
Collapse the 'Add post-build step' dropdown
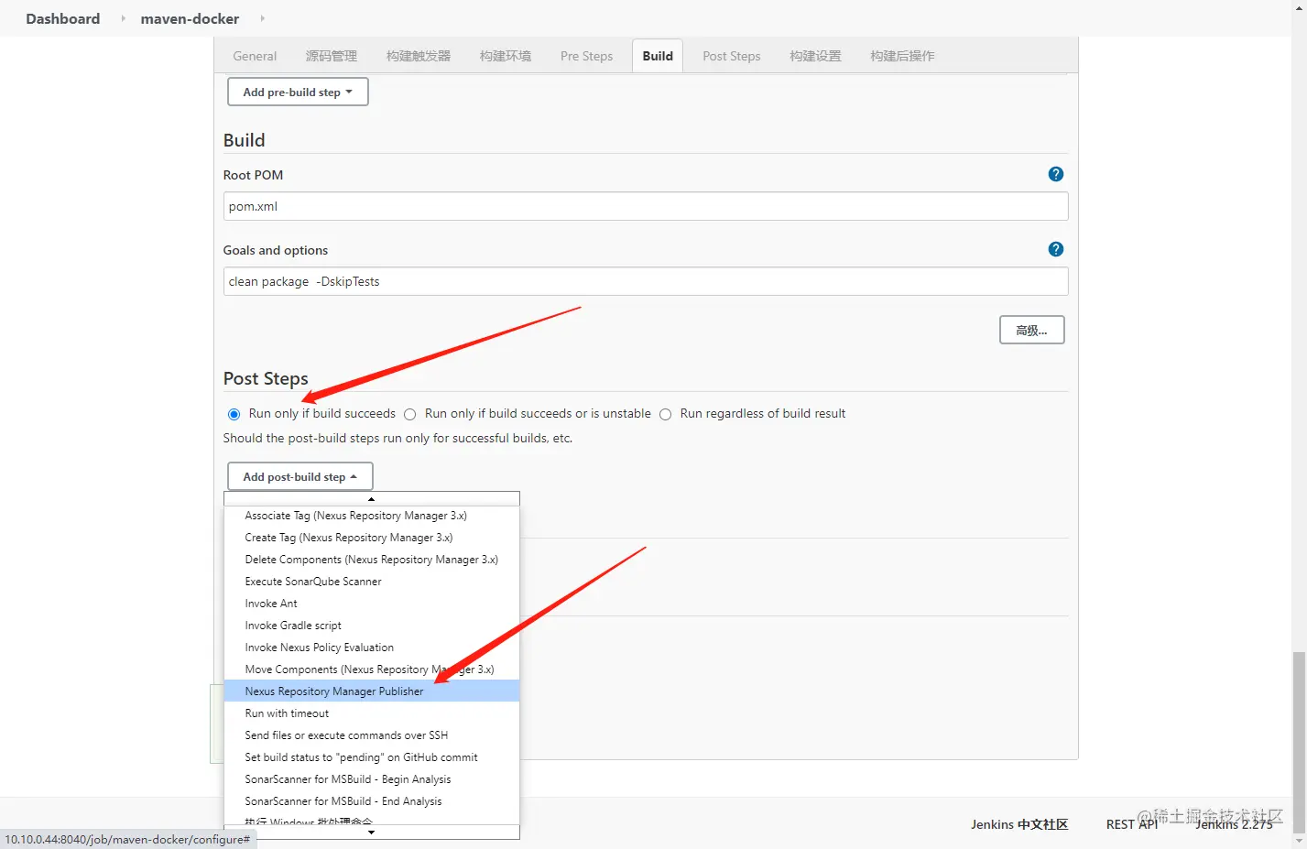(300, 477)
